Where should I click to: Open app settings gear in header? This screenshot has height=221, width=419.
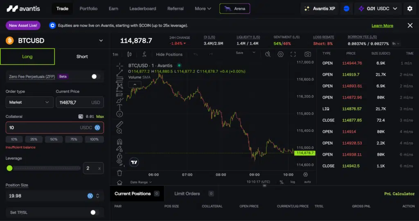coord(410,9)
